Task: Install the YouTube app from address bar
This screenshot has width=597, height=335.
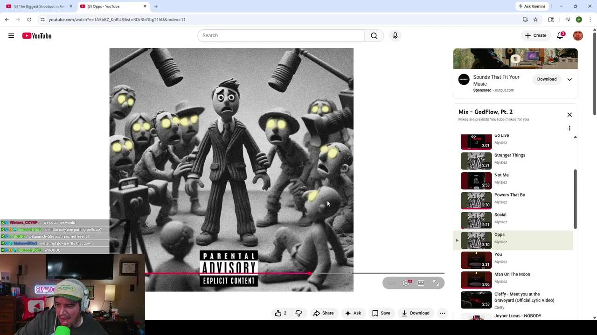Action: [x=525, y=20]
